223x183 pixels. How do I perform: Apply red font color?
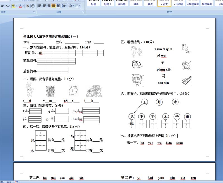pyautogui.click(x=20, y=6)
